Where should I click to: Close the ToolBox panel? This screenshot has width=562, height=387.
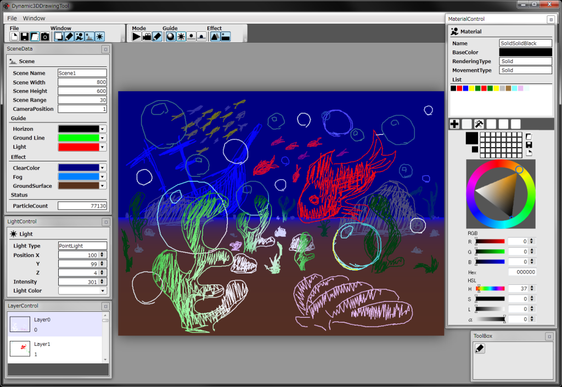(x=549, y=336)
